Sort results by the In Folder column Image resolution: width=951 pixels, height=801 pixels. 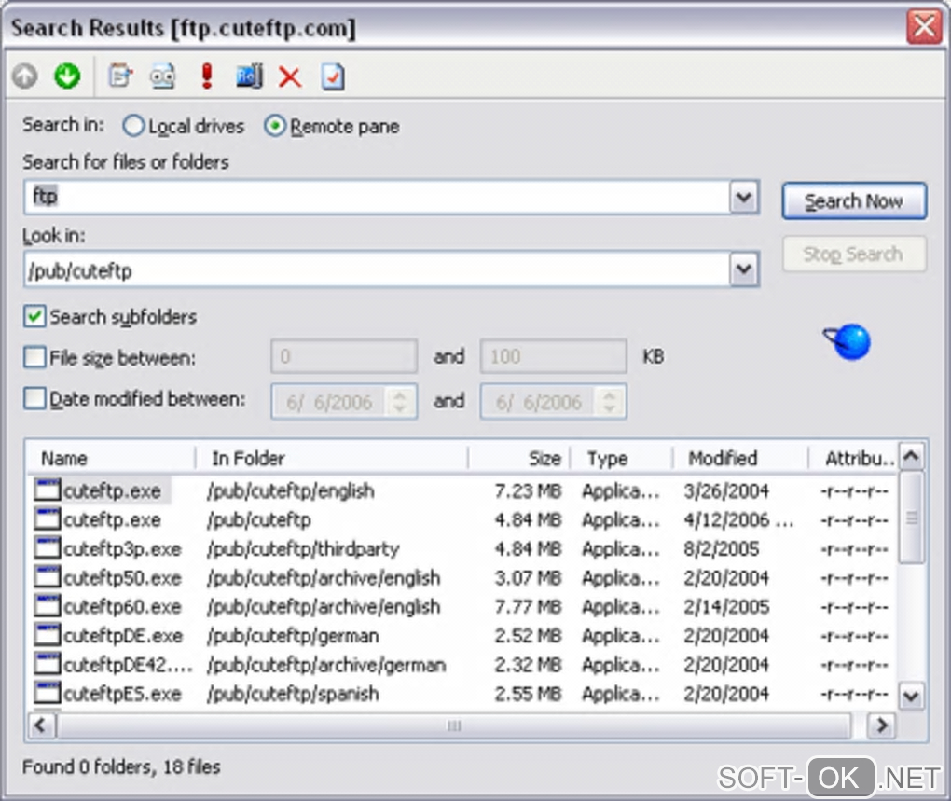point(332,458)
